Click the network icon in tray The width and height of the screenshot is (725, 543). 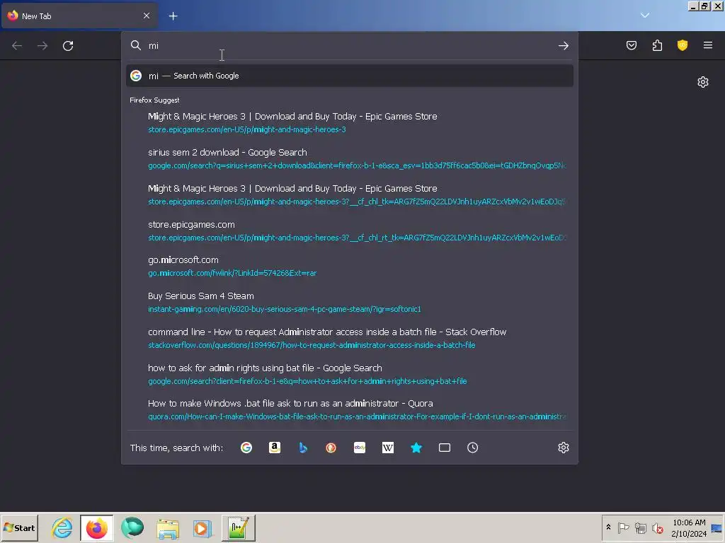tap(640, 527)
